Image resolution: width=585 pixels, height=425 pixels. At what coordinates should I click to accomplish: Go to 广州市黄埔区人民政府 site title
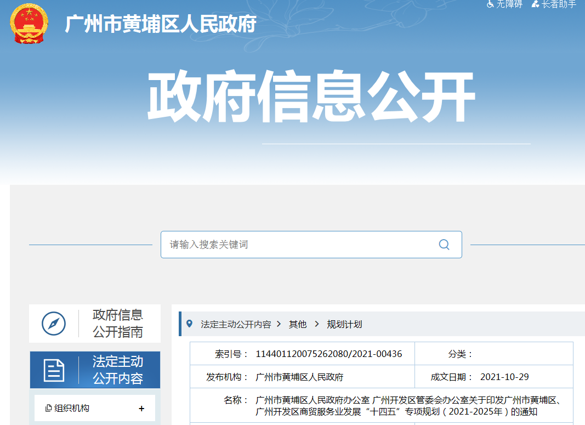pyautogui.click(x=161, y=24)
